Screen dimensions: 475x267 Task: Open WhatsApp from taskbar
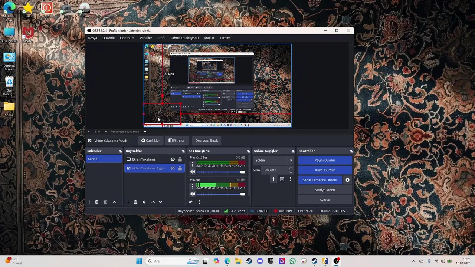coord(292,261)
